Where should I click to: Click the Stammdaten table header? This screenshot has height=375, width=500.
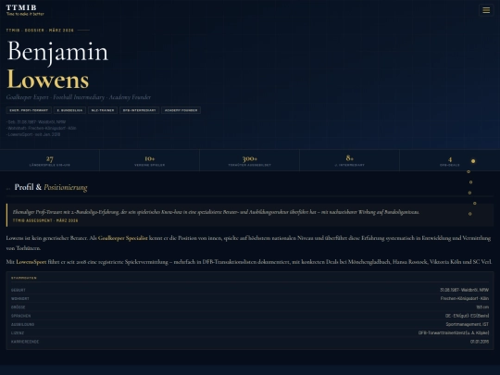[x=24, y=278]
